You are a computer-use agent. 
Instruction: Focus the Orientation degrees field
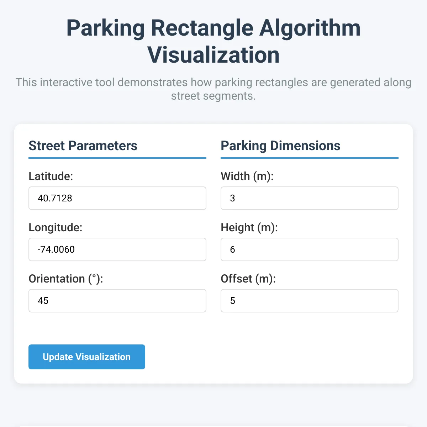[x=117, y=301]
